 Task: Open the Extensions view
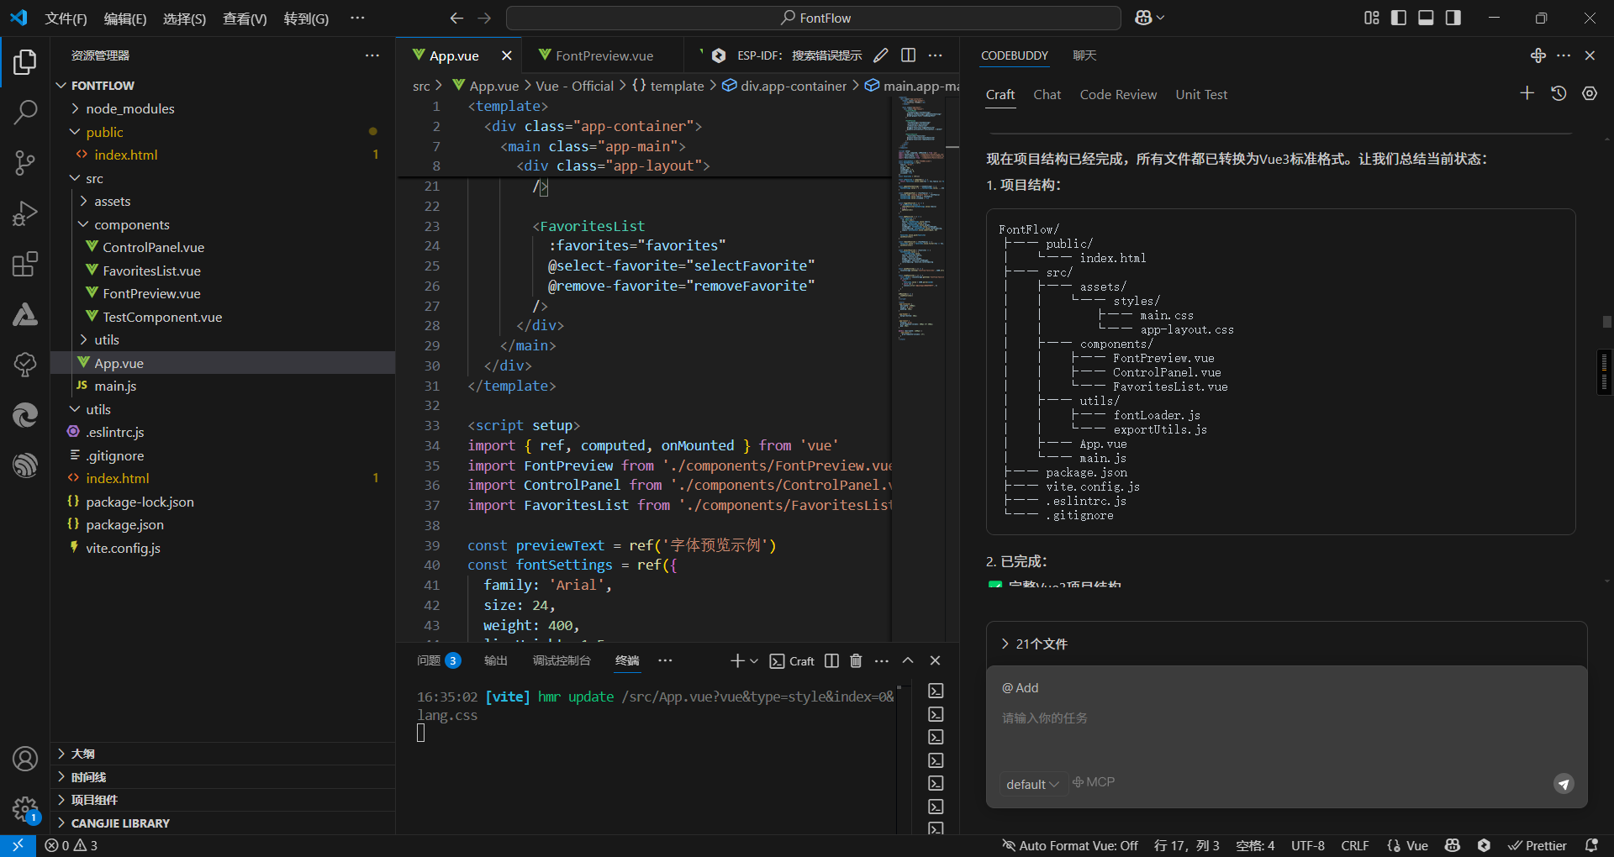pyautogui.click(x=25, y=264)
